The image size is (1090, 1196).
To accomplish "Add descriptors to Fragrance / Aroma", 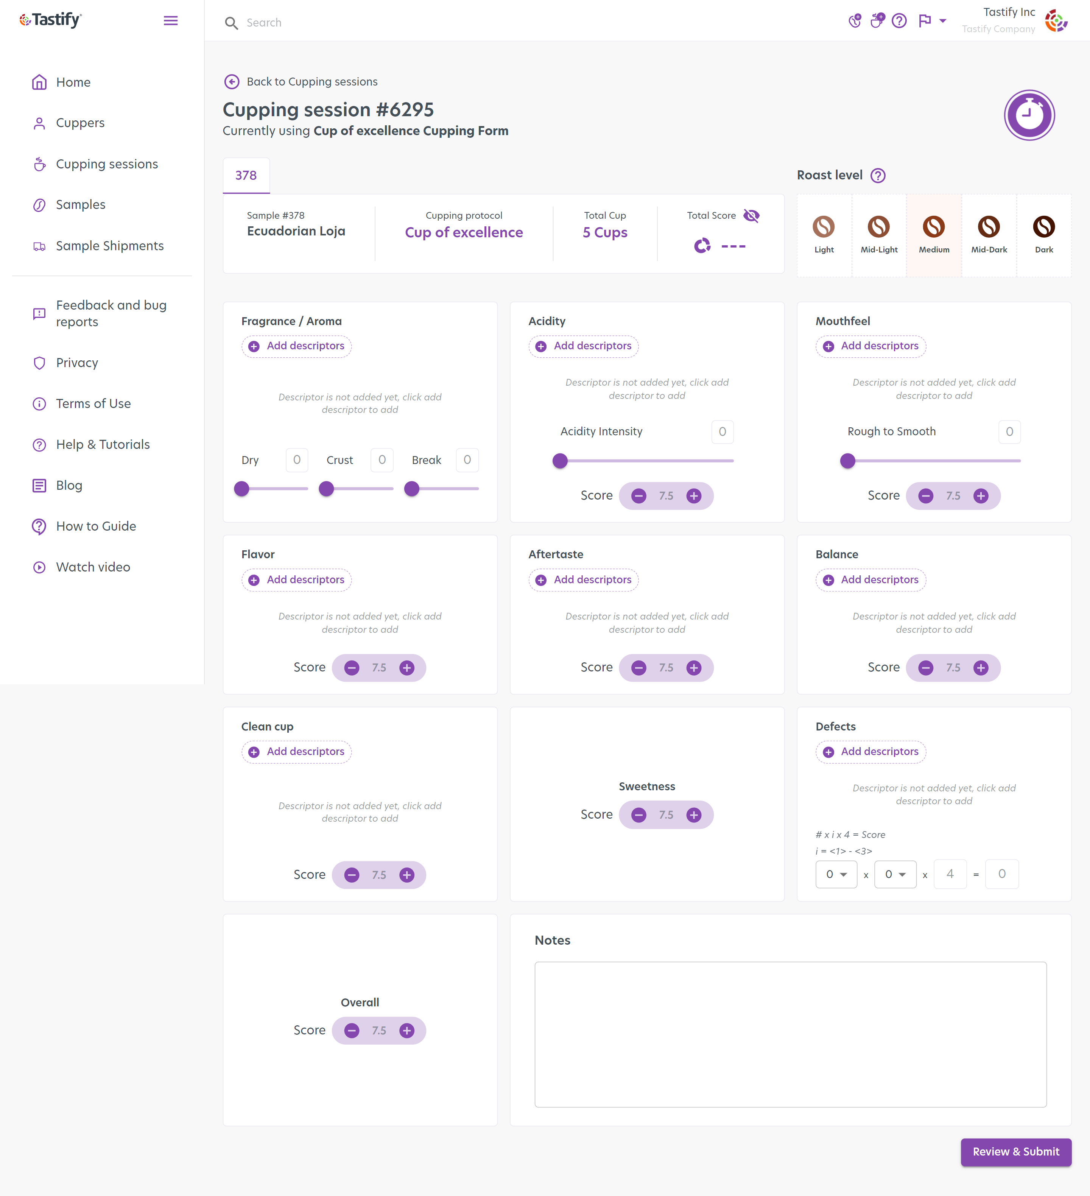I will [x=296, y=346].
